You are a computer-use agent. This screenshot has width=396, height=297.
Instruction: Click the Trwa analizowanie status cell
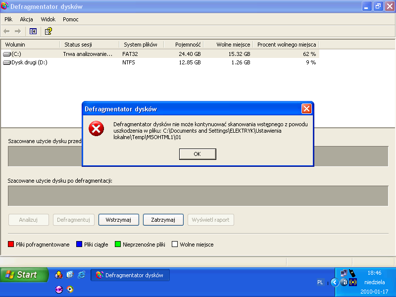pos(88,54)
